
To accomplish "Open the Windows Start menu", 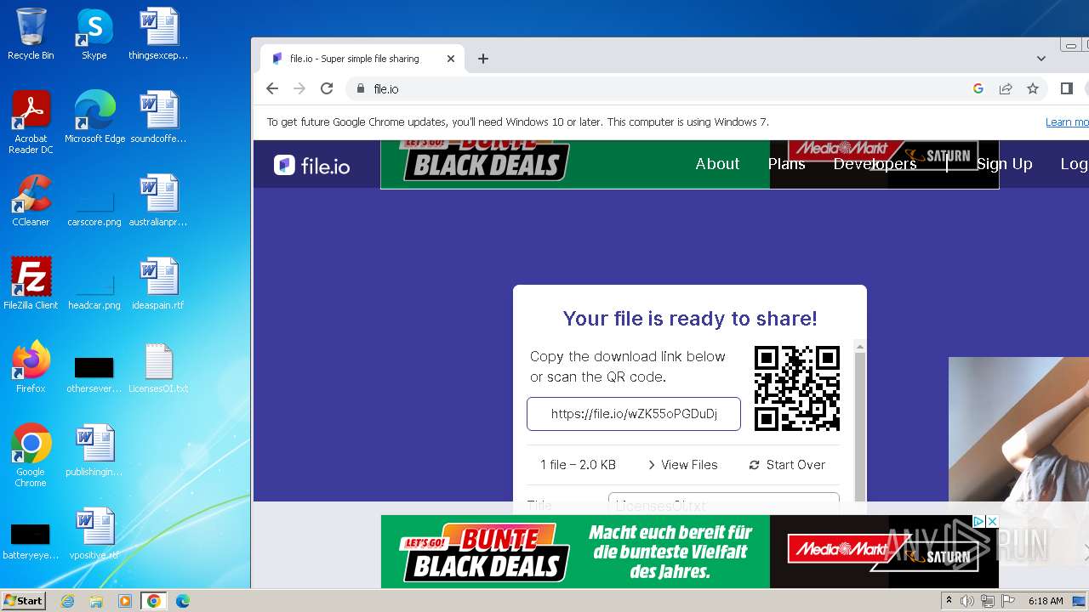I will [24, 601].
